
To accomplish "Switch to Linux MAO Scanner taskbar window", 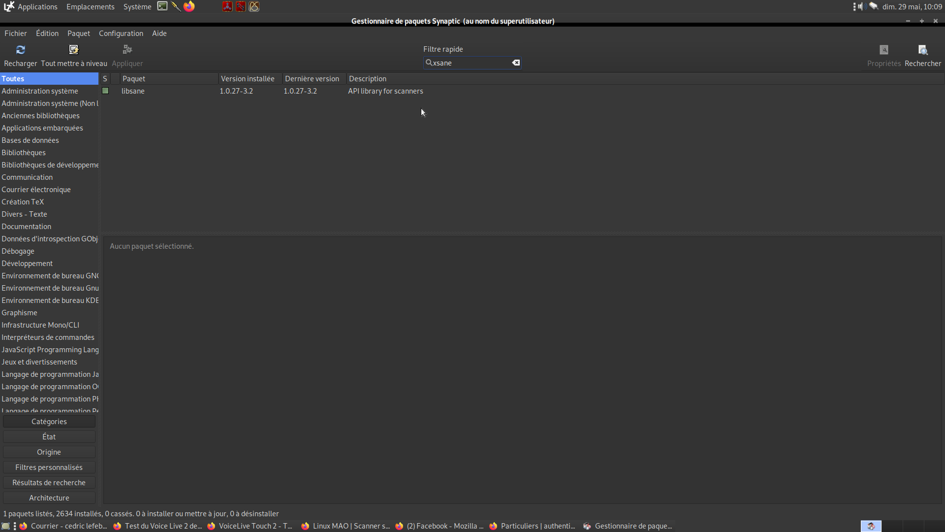I will click(346, 526).
